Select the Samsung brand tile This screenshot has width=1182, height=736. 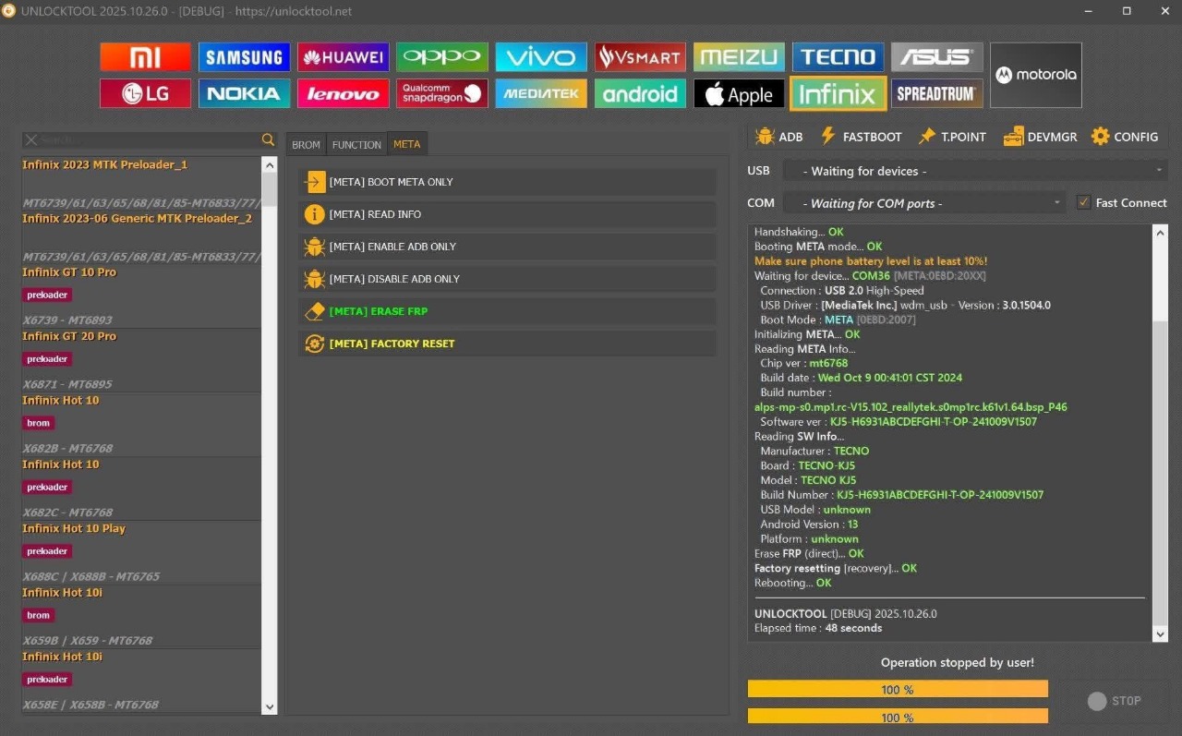coord(244,57)
